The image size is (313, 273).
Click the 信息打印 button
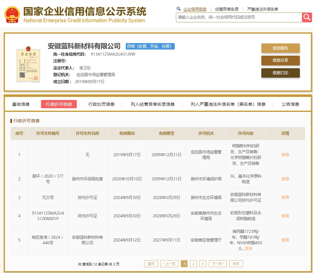click(281, 73)
